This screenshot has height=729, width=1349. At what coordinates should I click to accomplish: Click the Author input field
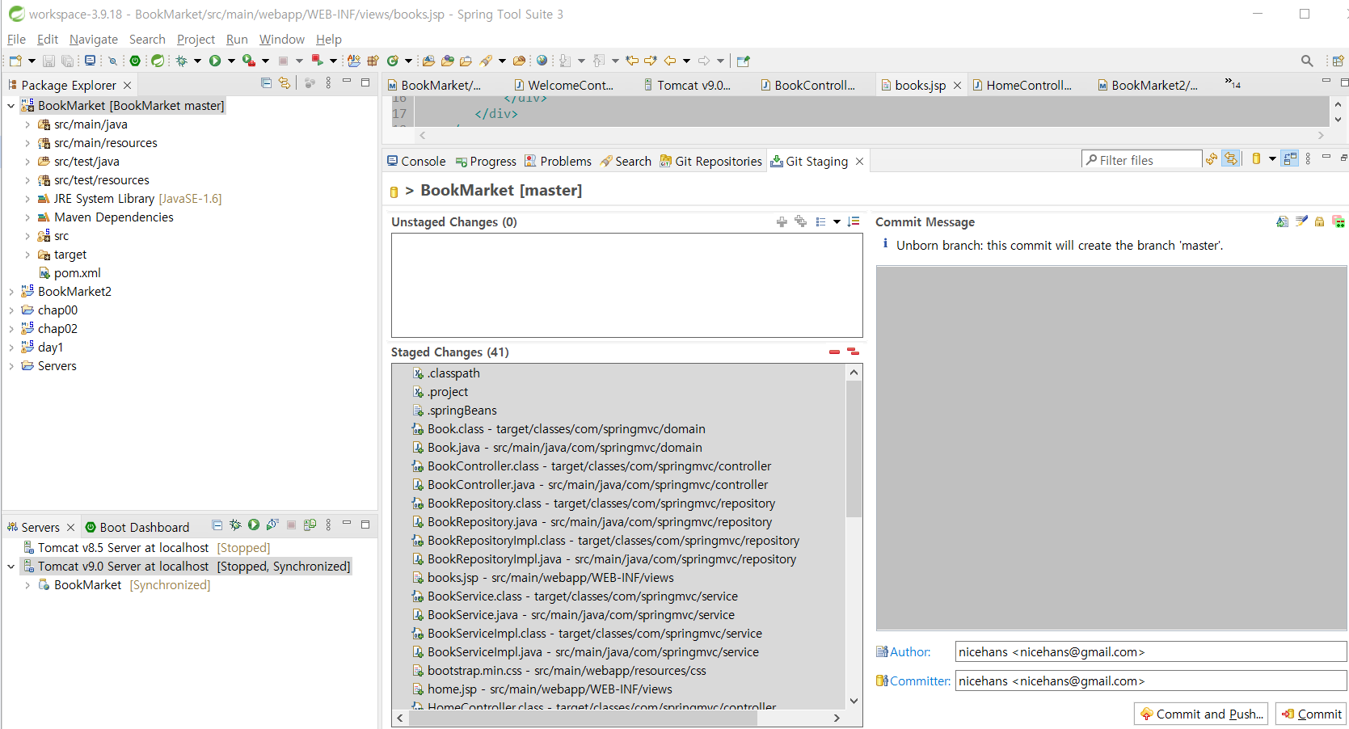point(1151,651)
